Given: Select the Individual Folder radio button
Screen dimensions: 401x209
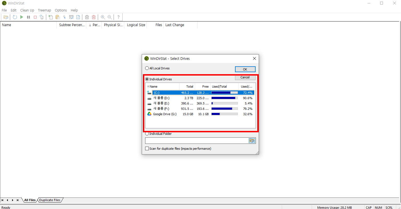Looking at the screenshot, I should pos(147,134).
